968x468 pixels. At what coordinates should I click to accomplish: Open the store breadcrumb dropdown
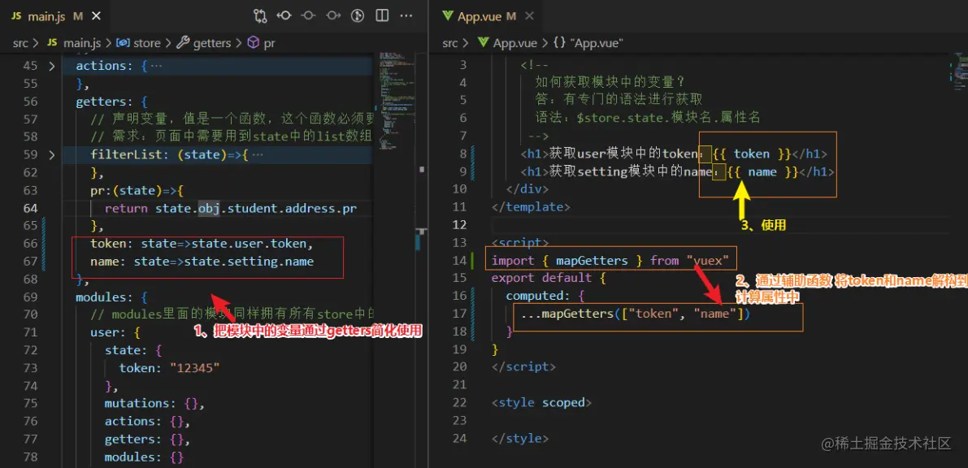coord(147,43)
